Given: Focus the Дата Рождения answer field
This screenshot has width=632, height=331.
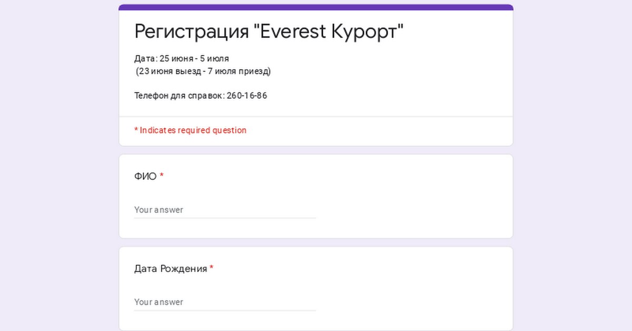Looking at the screenshot, I should [225, 302].
